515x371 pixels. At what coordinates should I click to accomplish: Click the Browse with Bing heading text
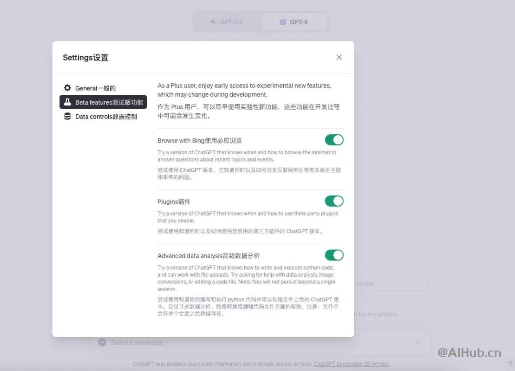[199, 140]
